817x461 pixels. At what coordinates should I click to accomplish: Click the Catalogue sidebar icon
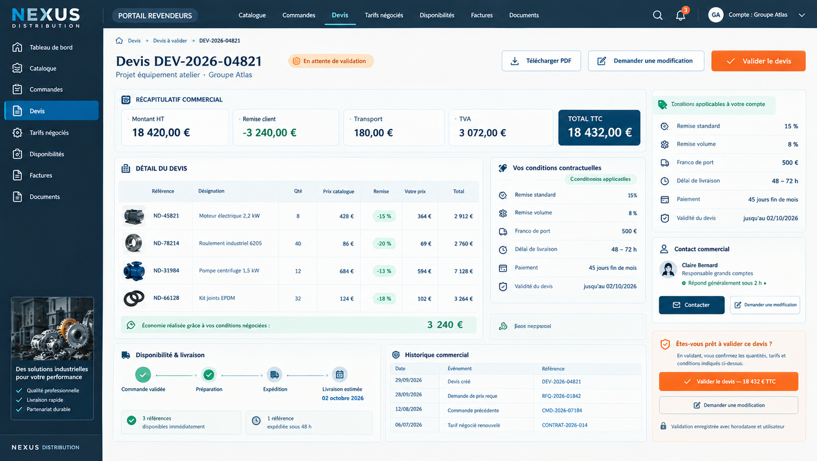17,68
